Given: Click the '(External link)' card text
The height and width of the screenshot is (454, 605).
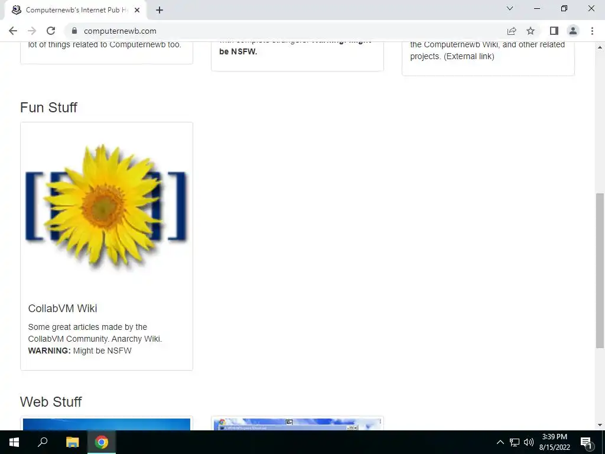Looking at the screenshot, I should tap(469, 56).
